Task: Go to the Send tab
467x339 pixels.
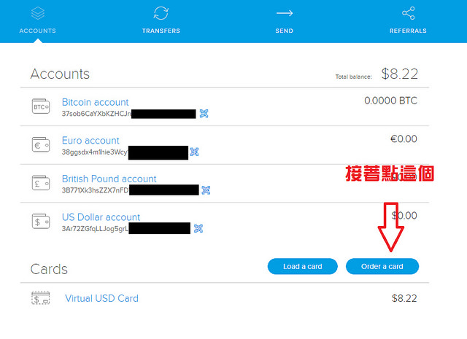Action: coord(284,20)
